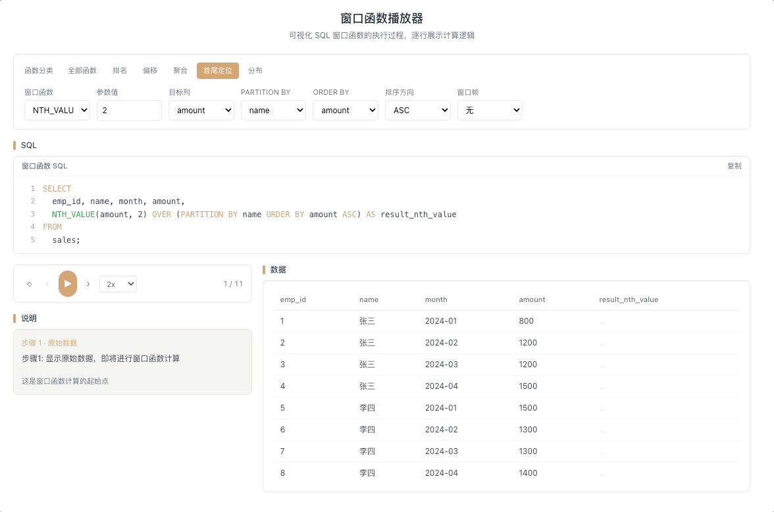Click the 复制 copy SQL button

(x=734, y=166)
